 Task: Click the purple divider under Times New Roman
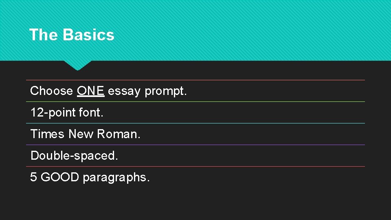tap(195, 145)
